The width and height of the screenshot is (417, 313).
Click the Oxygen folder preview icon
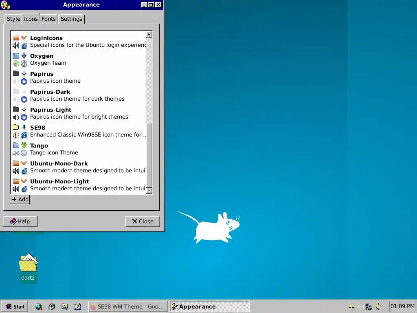[16, 55]
